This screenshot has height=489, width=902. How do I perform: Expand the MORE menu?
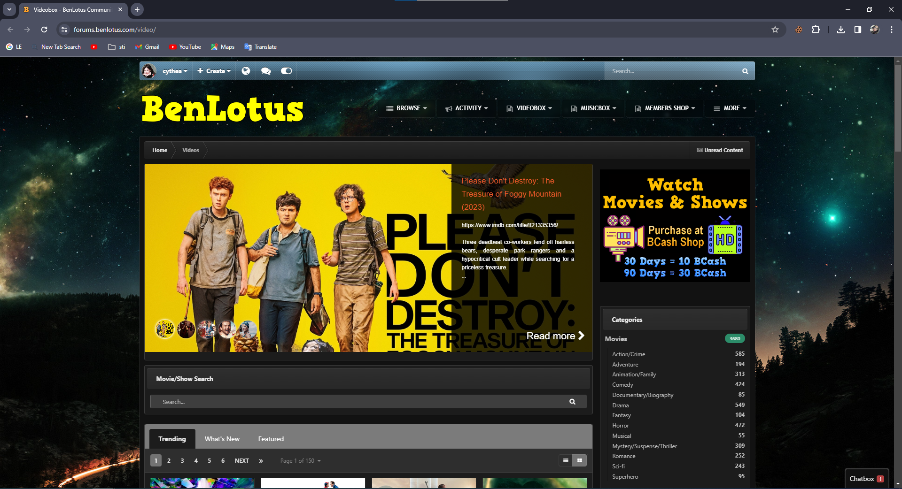pyautogui.click(x=730, y=108)
